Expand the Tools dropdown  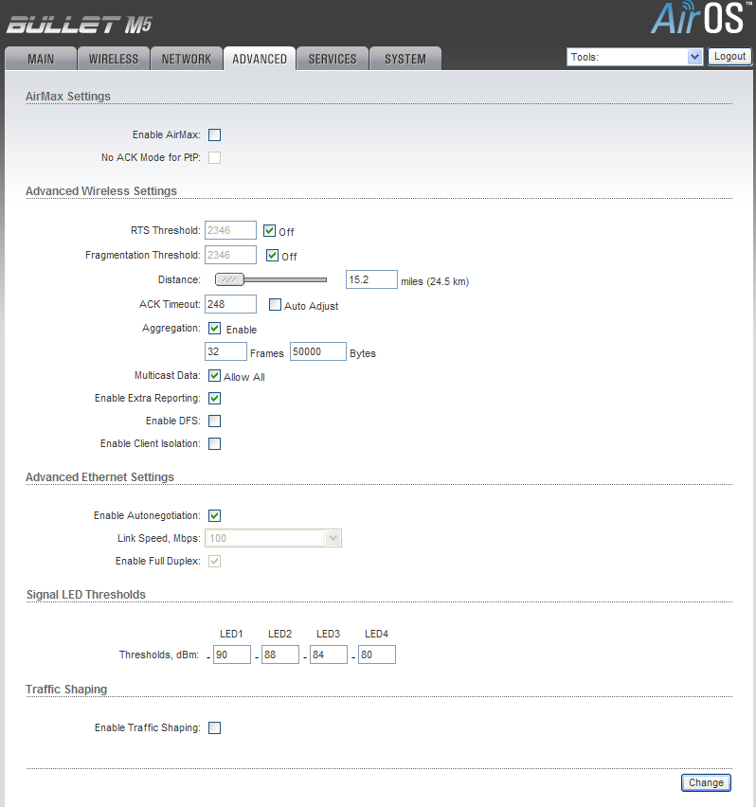click(635, 57)
